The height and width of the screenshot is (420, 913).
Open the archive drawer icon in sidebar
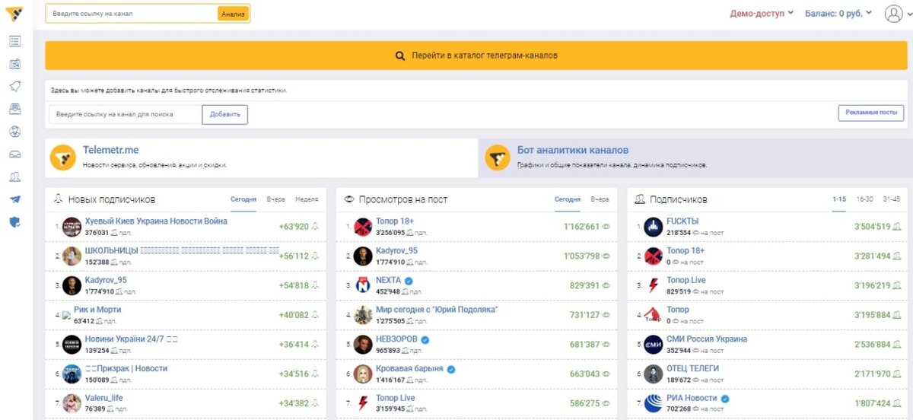tap(15, 109)
